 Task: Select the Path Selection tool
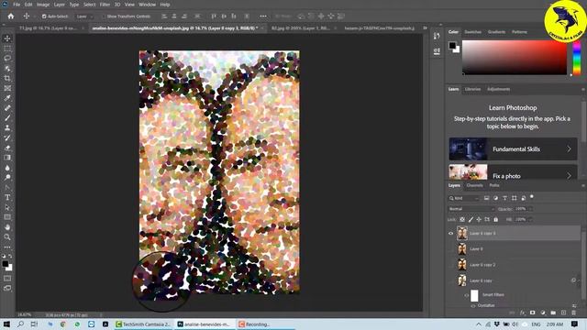[x=7, y=207]
